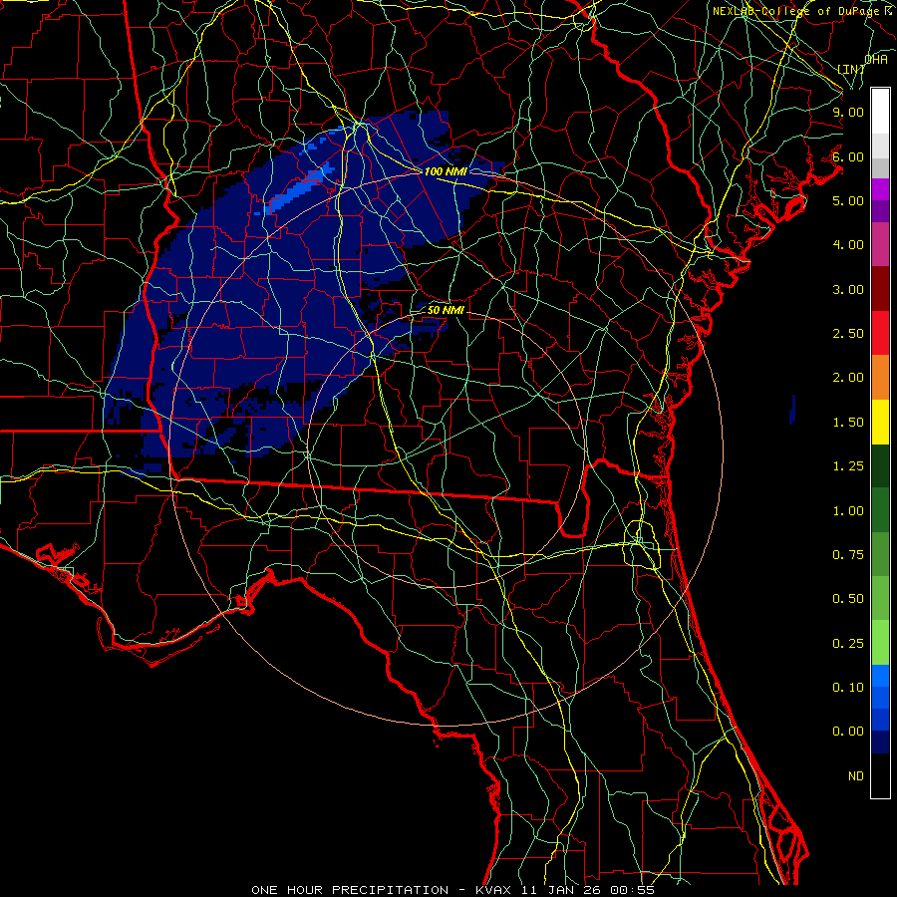Click the 2.00 legend value

pyautogui.click(x=848, y=378)
